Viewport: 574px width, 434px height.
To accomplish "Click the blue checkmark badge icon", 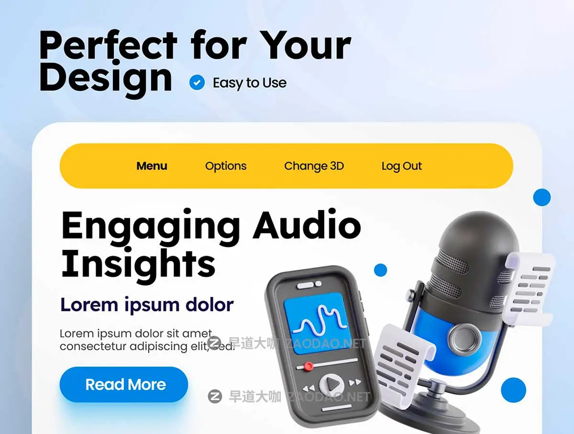I will point(197,83).
